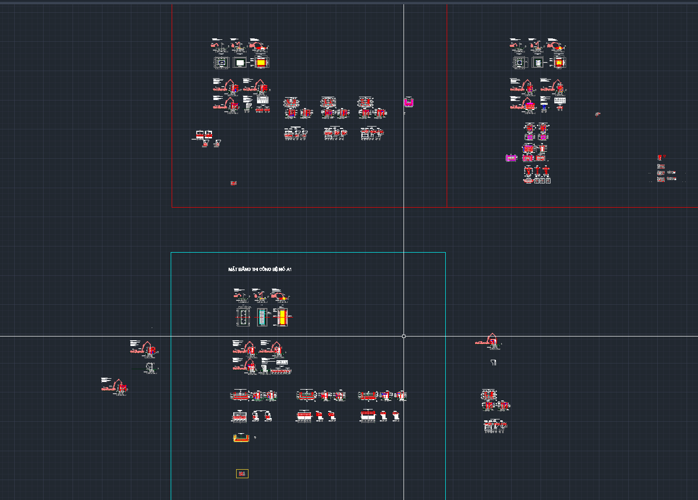Select the lone excavator drawing right of the cyan frame
Viewport: 698px width, 500px height.
click(488, 341)
